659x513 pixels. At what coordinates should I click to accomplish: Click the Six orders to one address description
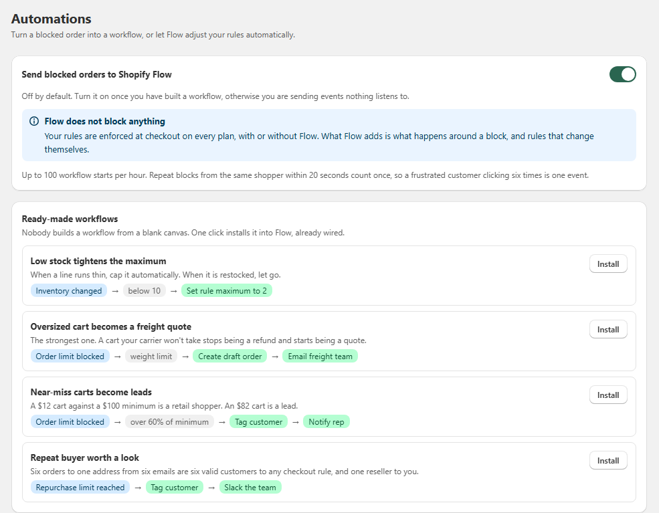coord(224,472)
